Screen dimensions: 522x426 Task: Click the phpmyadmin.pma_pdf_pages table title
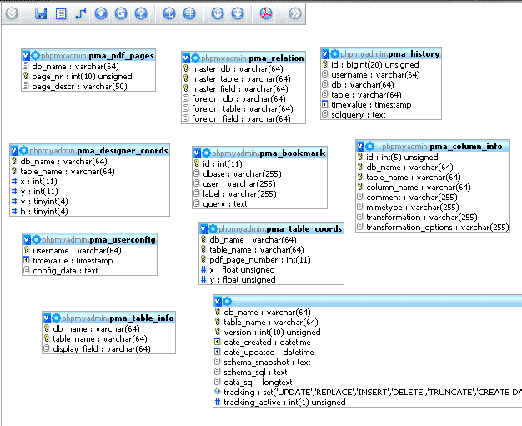98,56
